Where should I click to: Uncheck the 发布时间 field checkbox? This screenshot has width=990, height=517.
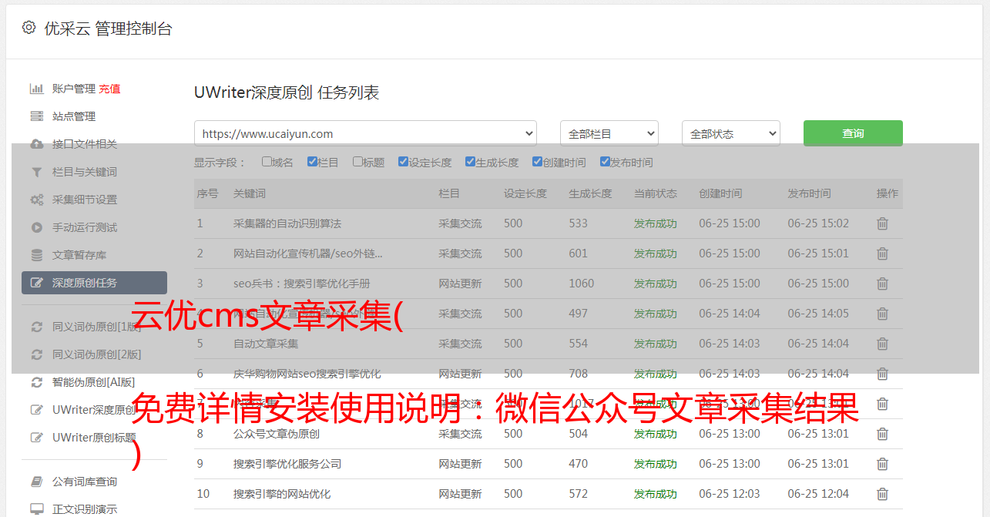click(604, 162)
